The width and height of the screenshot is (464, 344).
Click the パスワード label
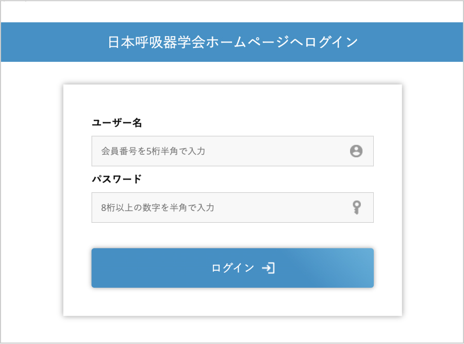click(x=117, y=179)
